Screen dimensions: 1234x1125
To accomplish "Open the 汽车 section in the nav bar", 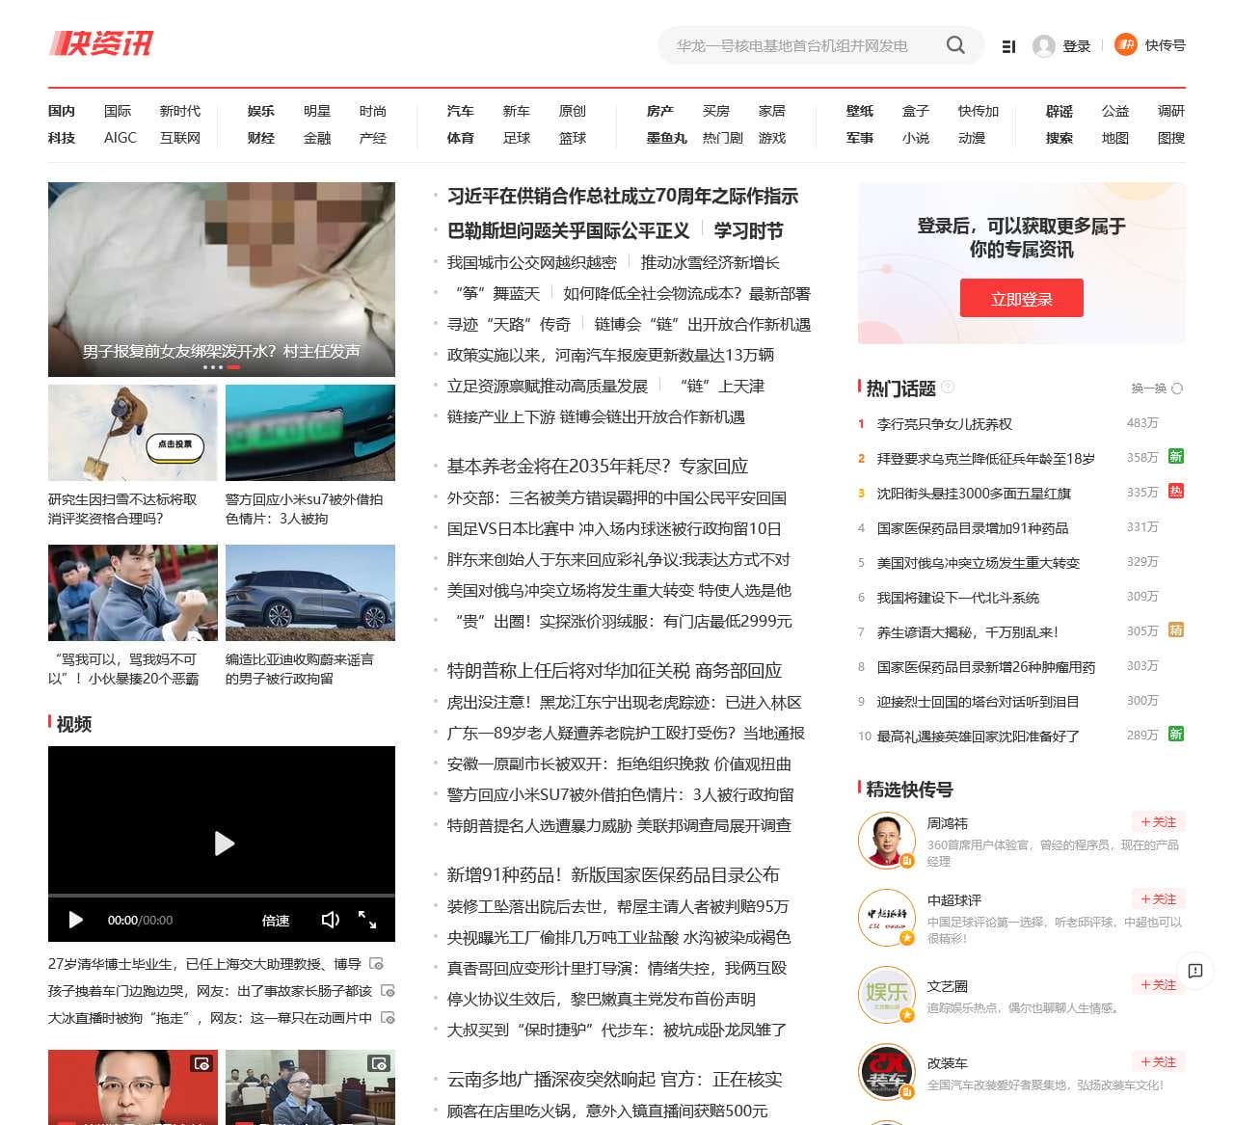I will coord(461,111).
